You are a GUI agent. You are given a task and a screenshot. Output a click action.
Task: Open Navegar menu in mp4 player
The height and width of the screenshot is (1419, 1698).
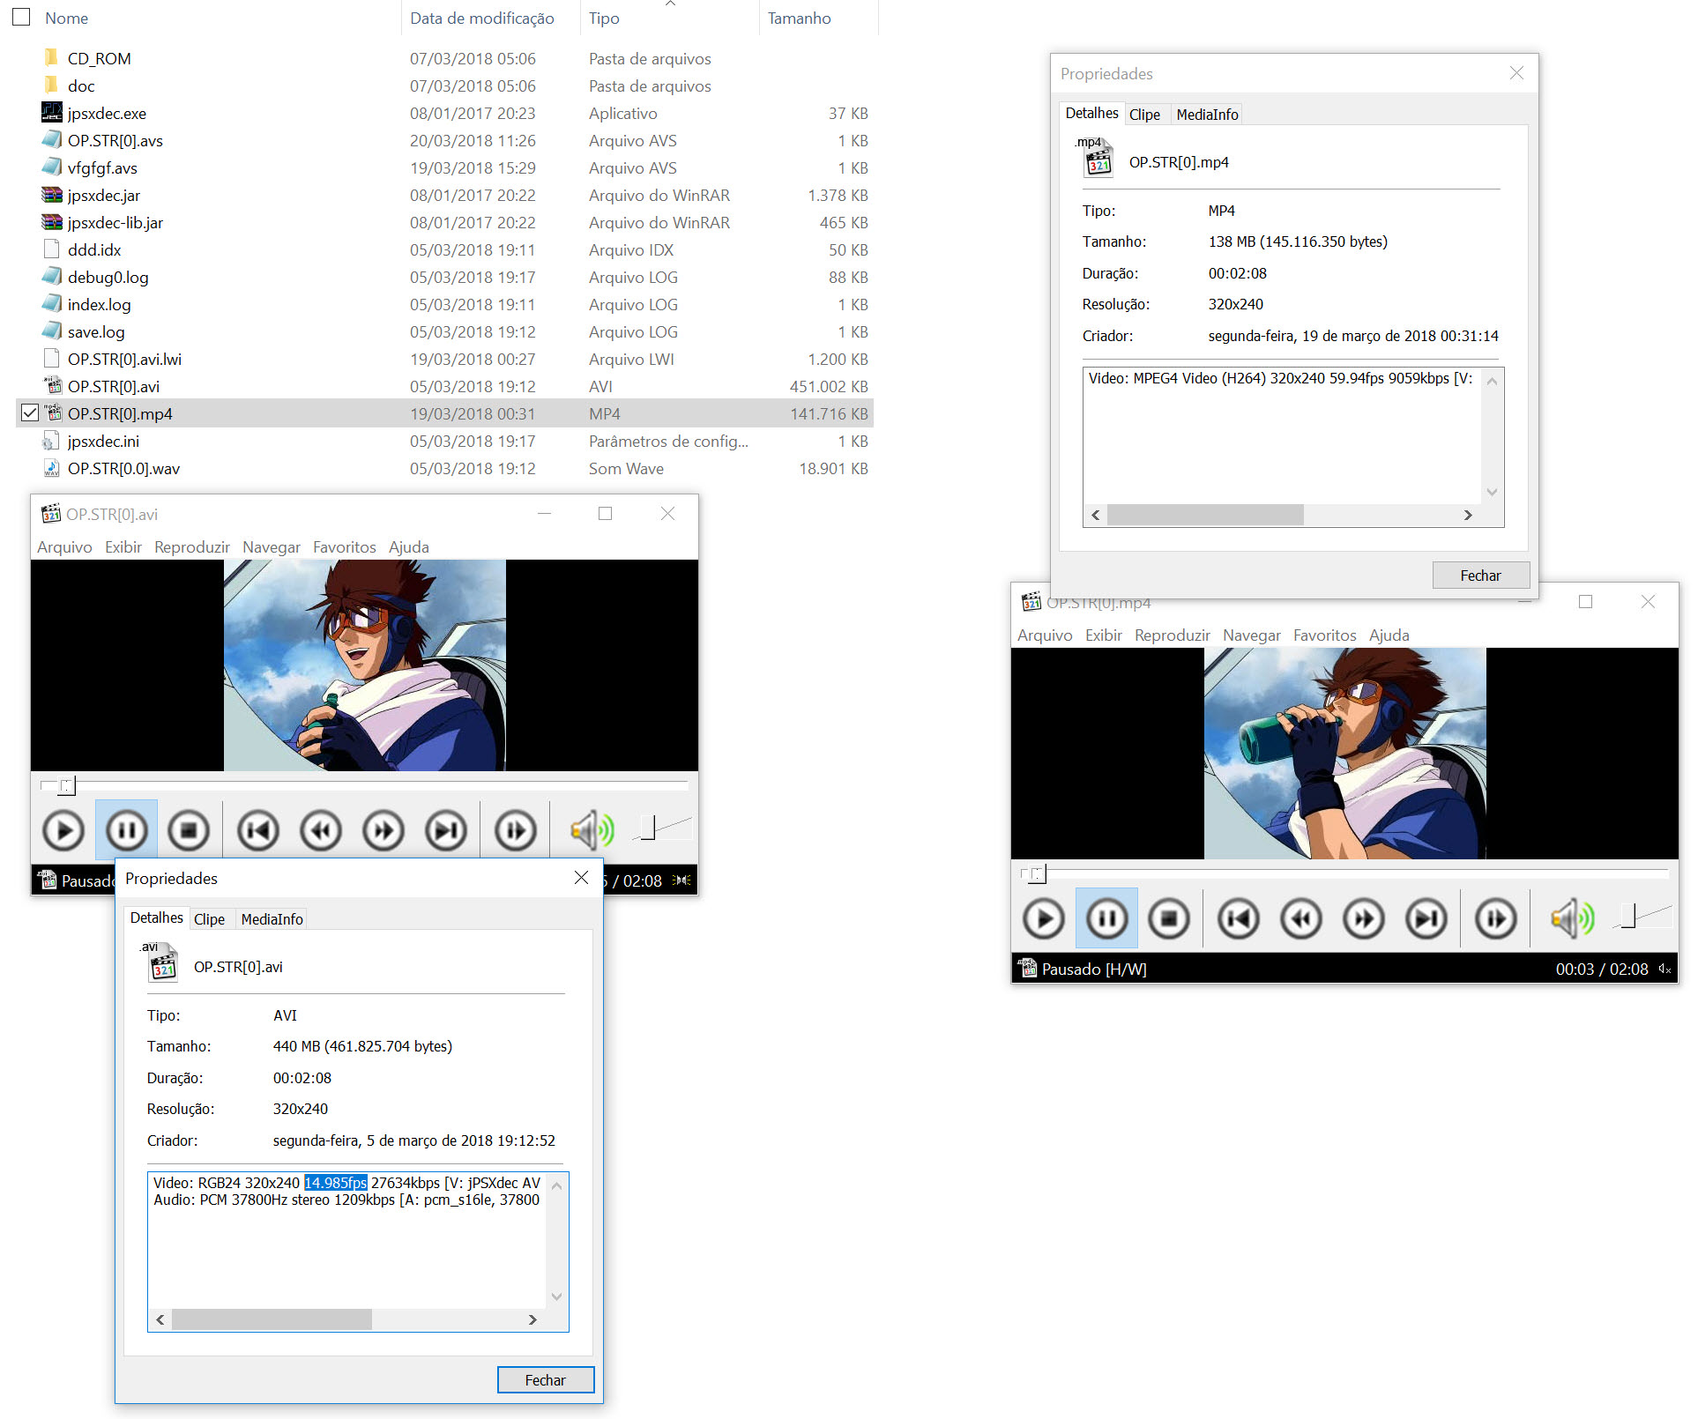[1251, 635]
